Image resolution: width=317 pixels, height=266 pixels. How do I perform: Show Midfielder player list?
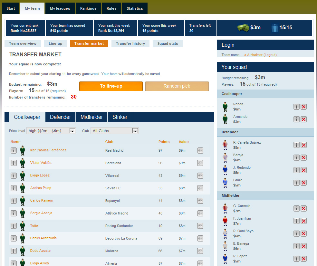click(91, 117)
